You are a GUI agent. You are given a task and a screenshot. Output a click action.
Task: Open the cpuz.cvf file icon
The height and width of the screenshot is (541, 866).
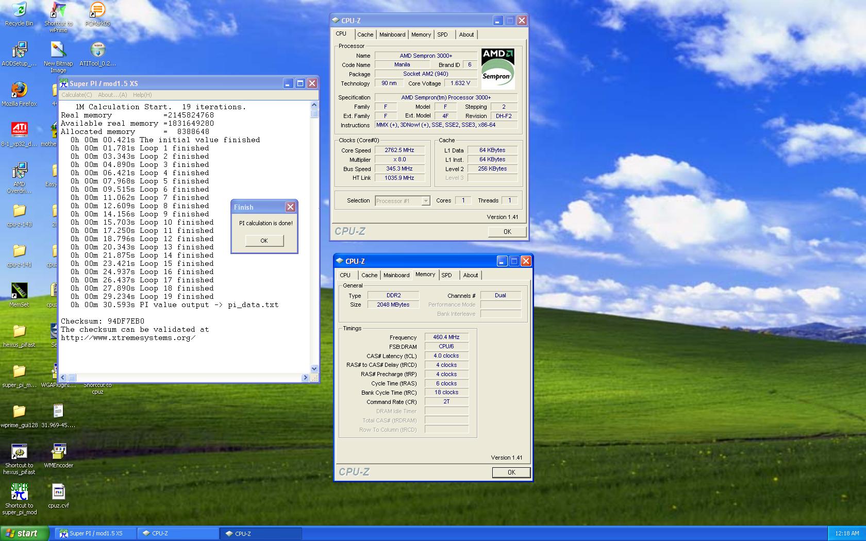point(58,496)
